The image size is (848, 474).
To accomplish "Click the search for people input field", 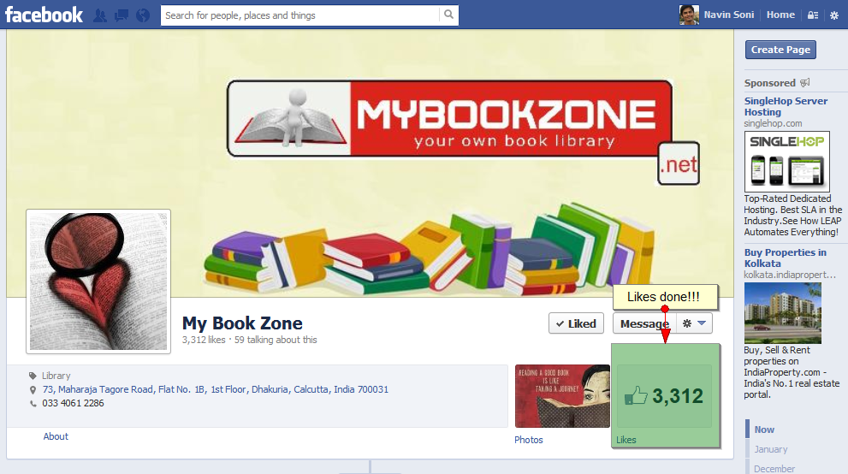I will point(300,15).
